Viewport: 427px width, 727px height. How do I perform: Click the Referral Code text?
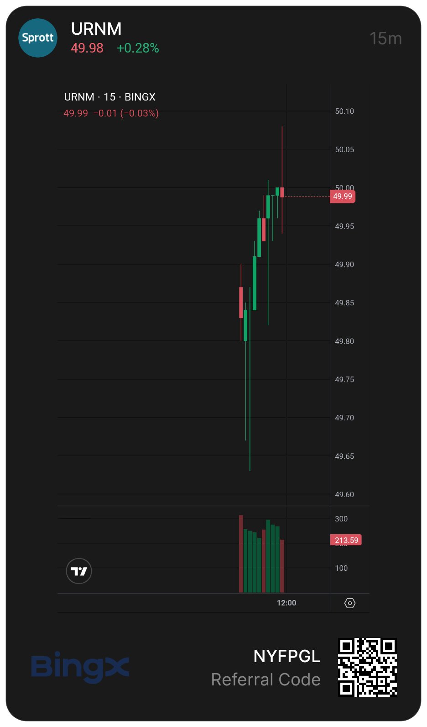[266, 679]
